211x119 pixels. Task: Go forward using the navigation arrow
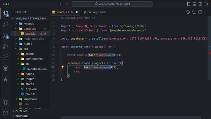point(67,4)
